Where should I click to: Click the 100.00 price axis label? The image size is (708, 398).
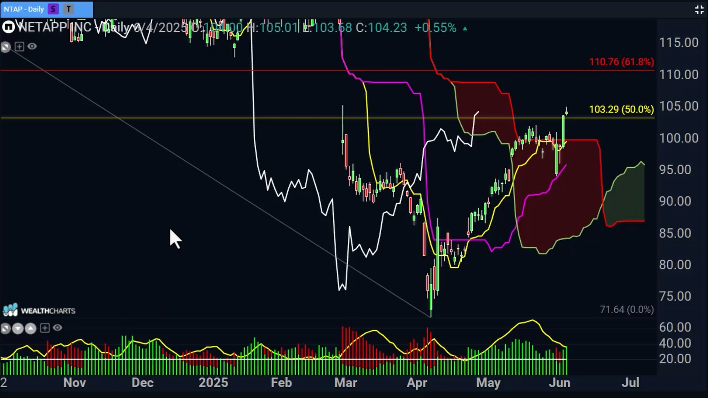[x=679, y=138]
